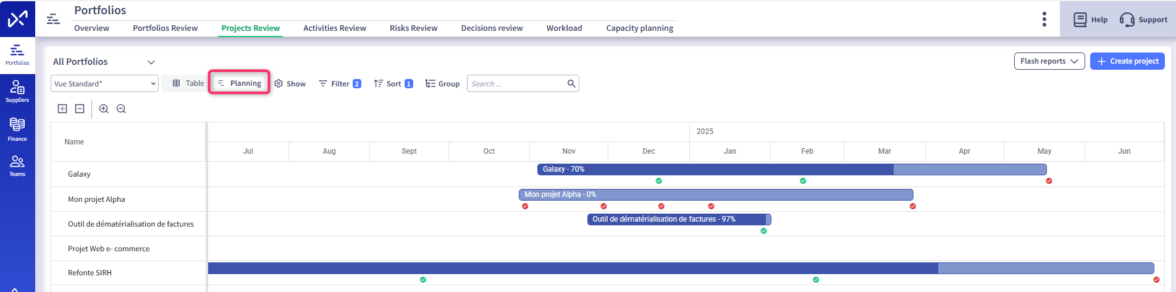Open the Finance sidebar section
1176x292 pixels.
[x=17, y=129]
